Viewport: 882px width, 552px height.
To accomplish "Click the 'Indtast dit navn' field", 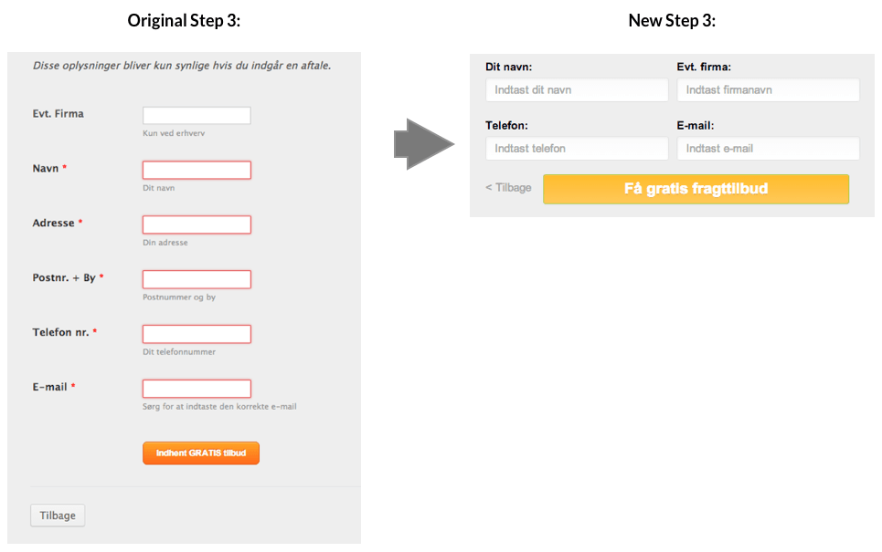I will [577, 90].
